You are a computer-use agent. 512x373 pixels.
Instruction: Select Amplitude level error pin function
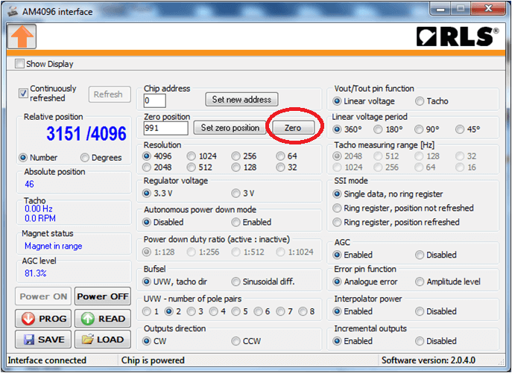tap(448, 281)
